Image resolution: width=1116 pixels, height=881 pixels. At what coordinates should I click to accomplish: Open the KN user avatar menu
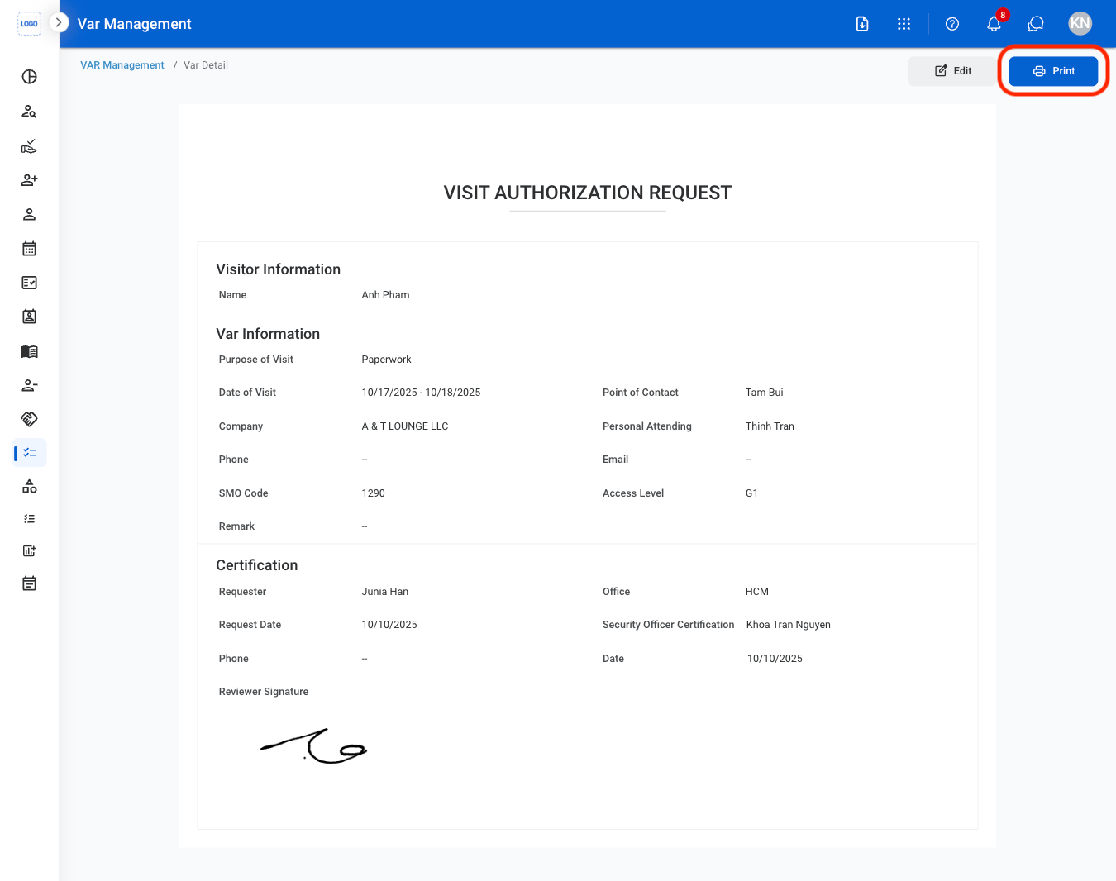coord(1080,23)
